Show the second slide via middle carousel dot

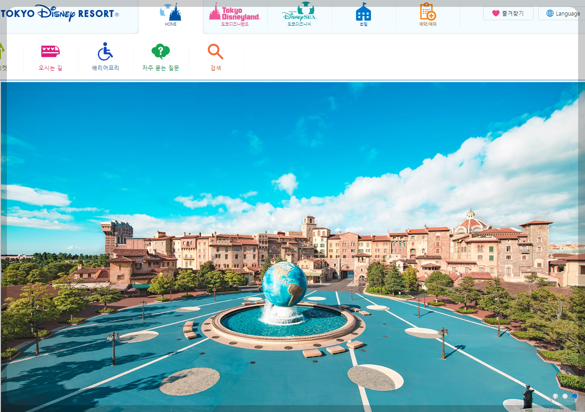565,396
